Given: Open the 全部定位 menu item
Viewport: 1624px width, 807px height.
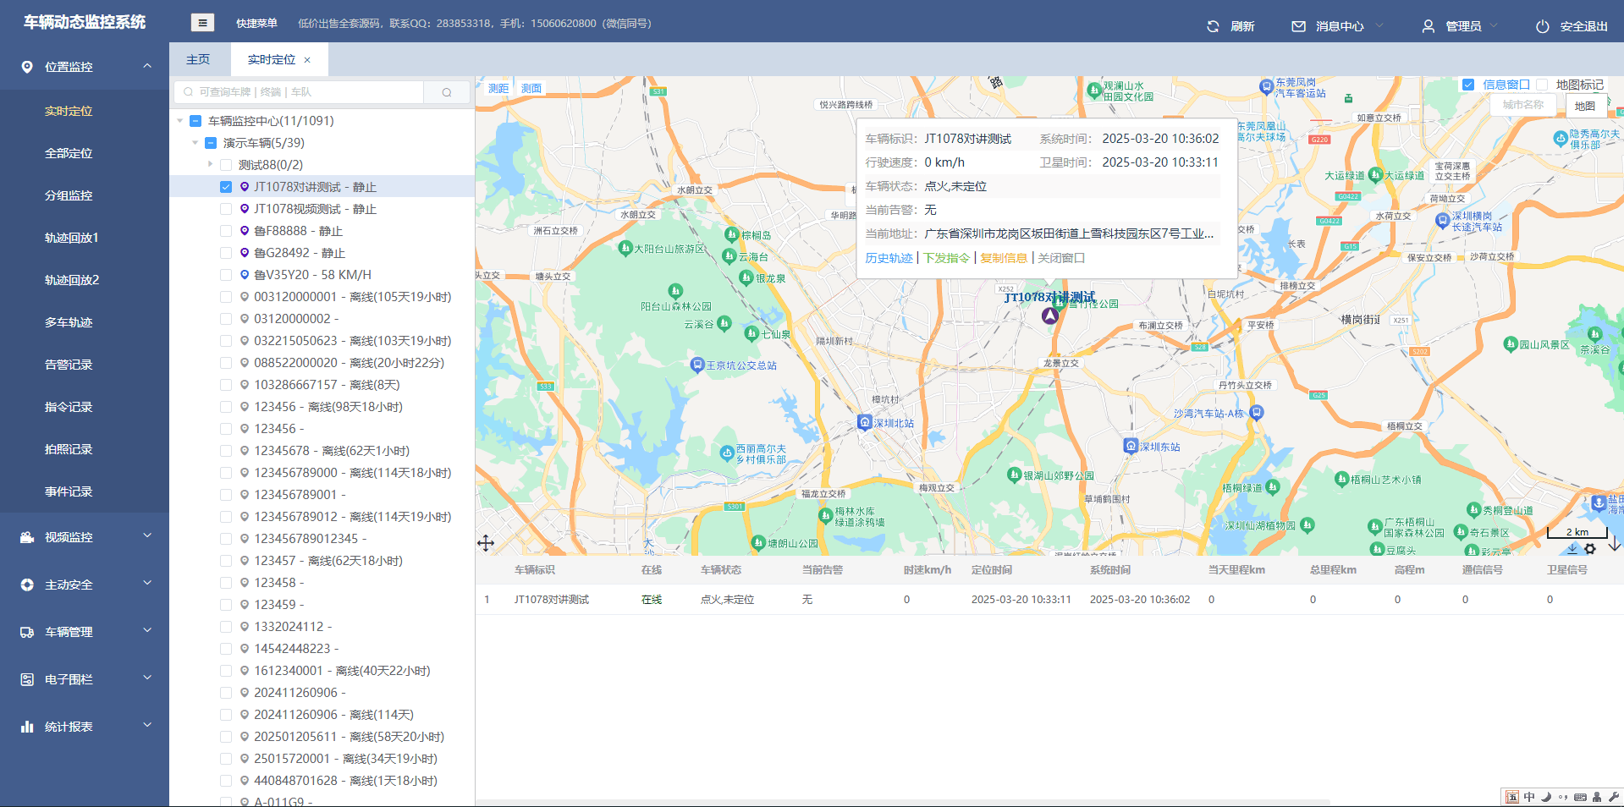Looking at the screenshot, I should [69, 153].
